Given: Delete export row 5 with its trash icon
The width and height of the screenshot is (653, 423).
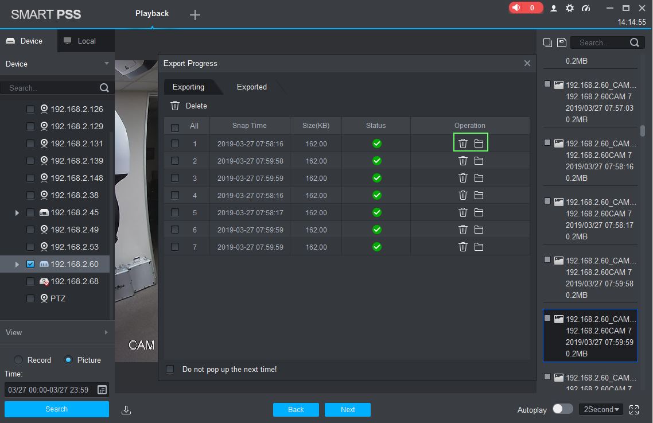Looking at the screenshot, I should click(x=462, y=212).
